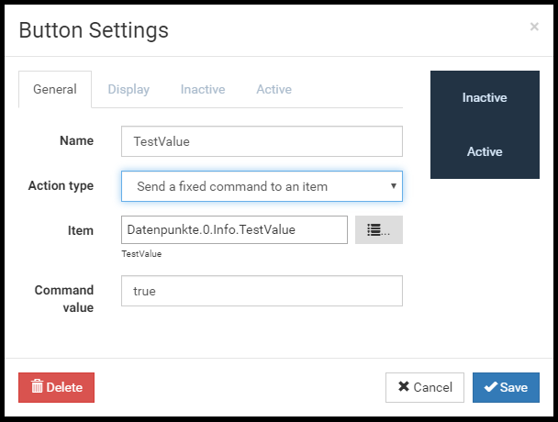Go to the Inactive settings tab
Screen dimensions: 558x422
click(203, 90)
